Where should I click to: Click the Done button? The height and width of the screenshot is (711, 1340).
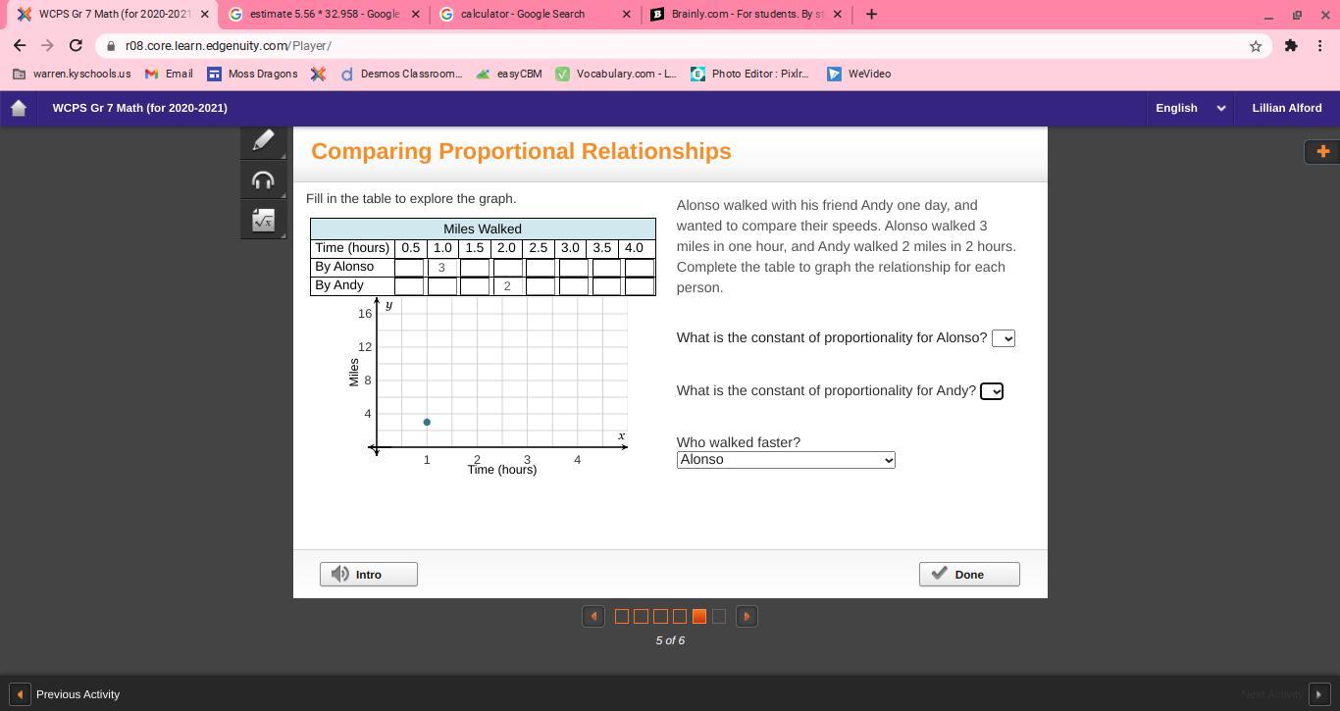click(x=969, y=575)
